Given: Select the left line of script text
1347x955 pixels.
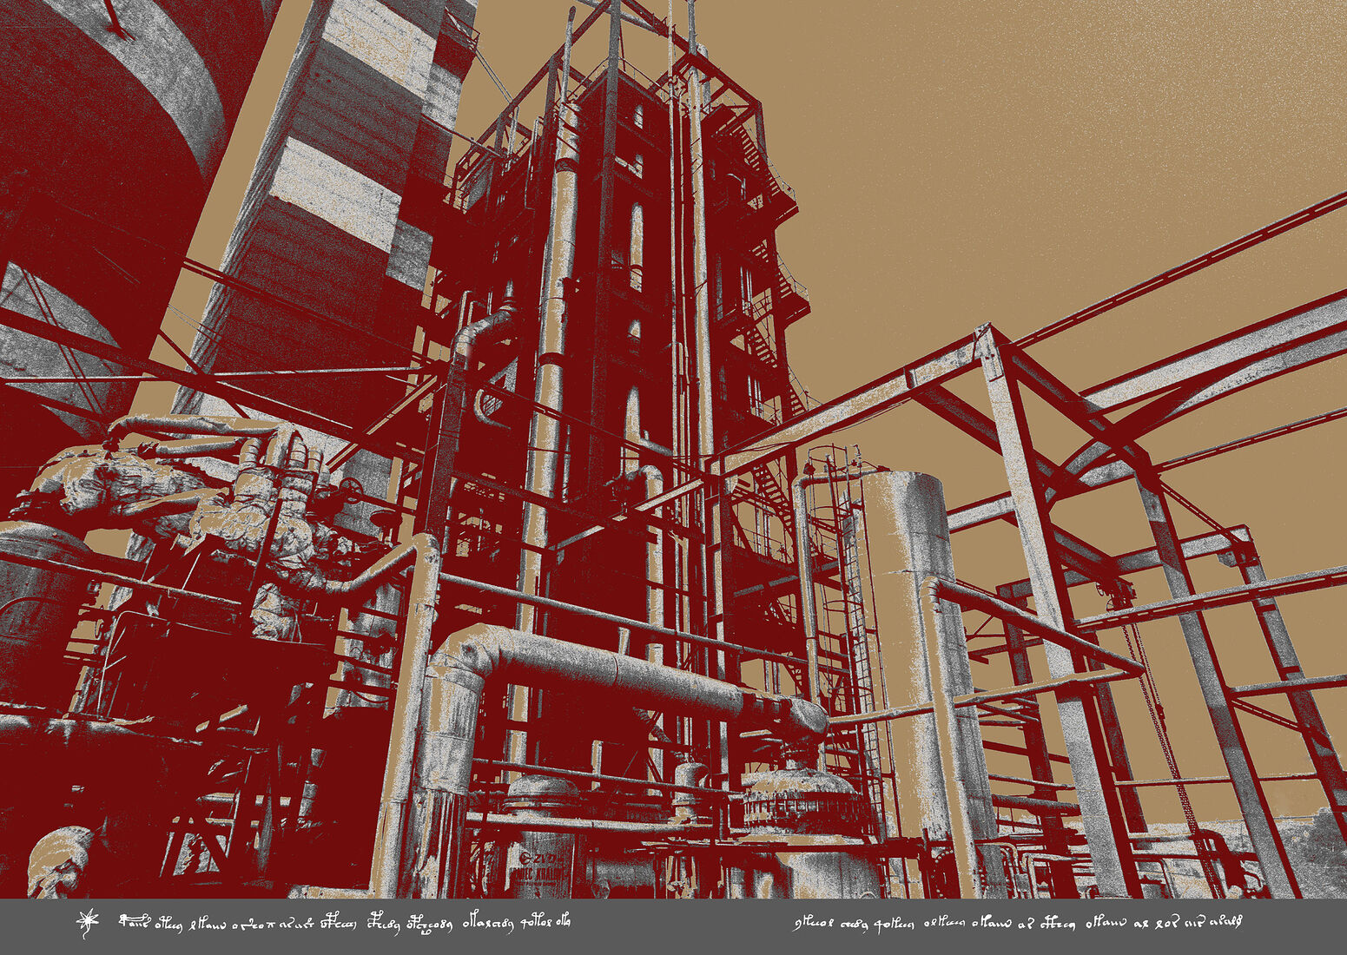Looking at the screenshot, I should 344,922.
